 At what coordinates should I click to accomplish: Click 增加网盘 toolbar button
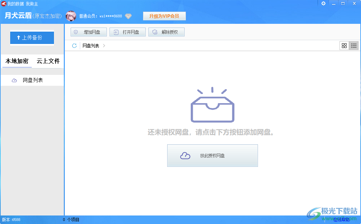click(89, 32)
